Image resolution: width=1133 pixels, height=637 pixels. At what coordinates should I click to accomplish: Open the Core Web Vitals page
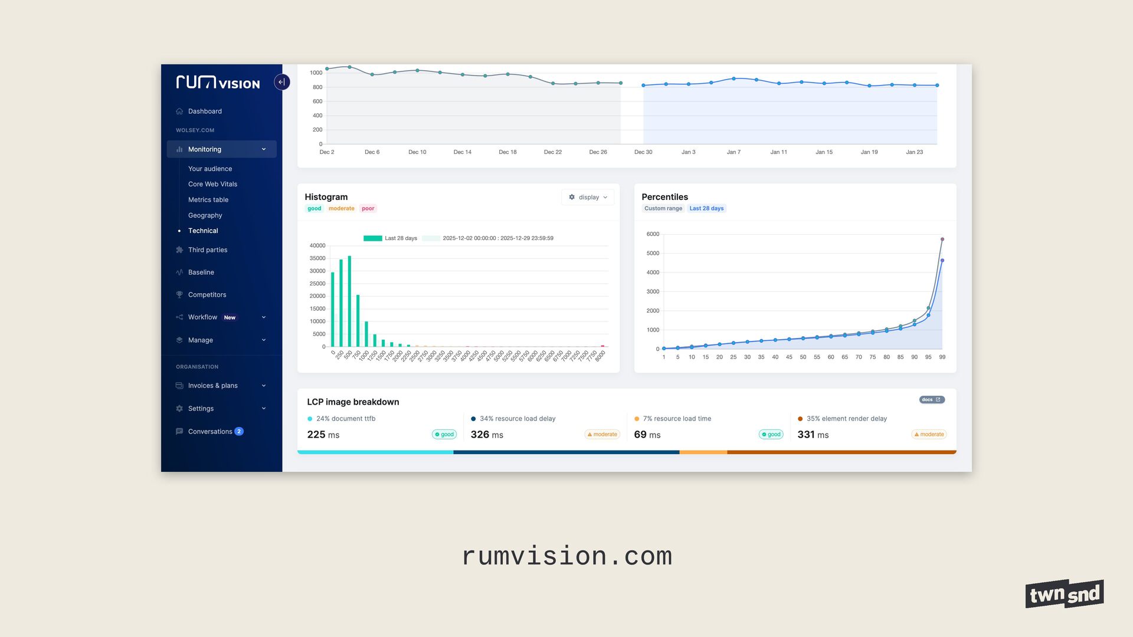[212, 185]
